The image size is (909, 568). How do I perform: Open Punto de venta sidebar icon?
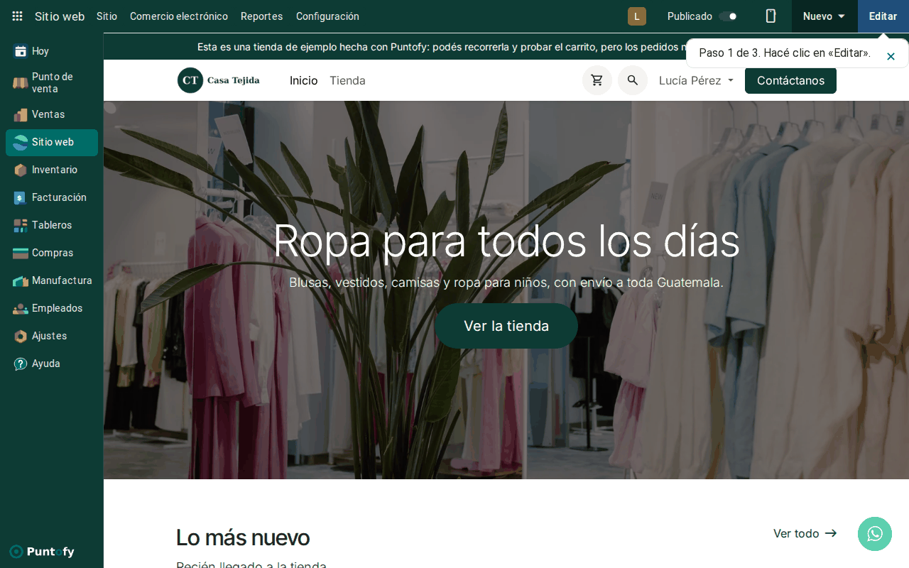coord(21,83)
